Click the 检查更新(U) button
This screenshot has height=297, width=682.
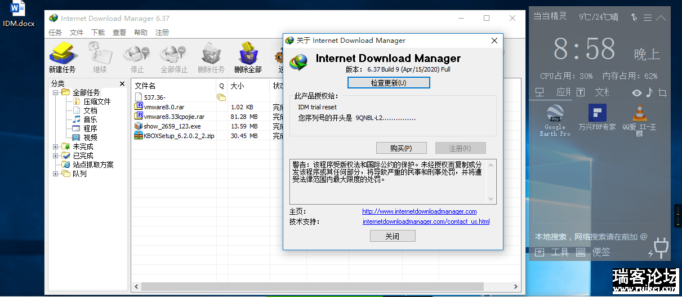point(389,83)
